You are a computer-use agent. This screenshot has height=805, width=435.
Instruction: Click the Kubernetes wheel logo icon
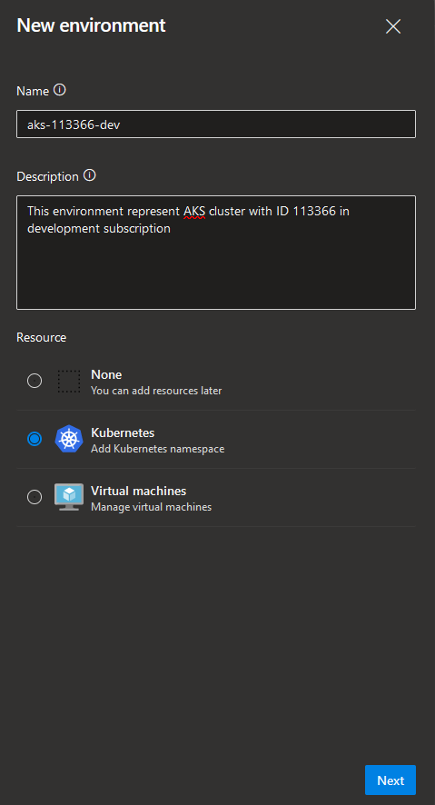tap(69, 439)
